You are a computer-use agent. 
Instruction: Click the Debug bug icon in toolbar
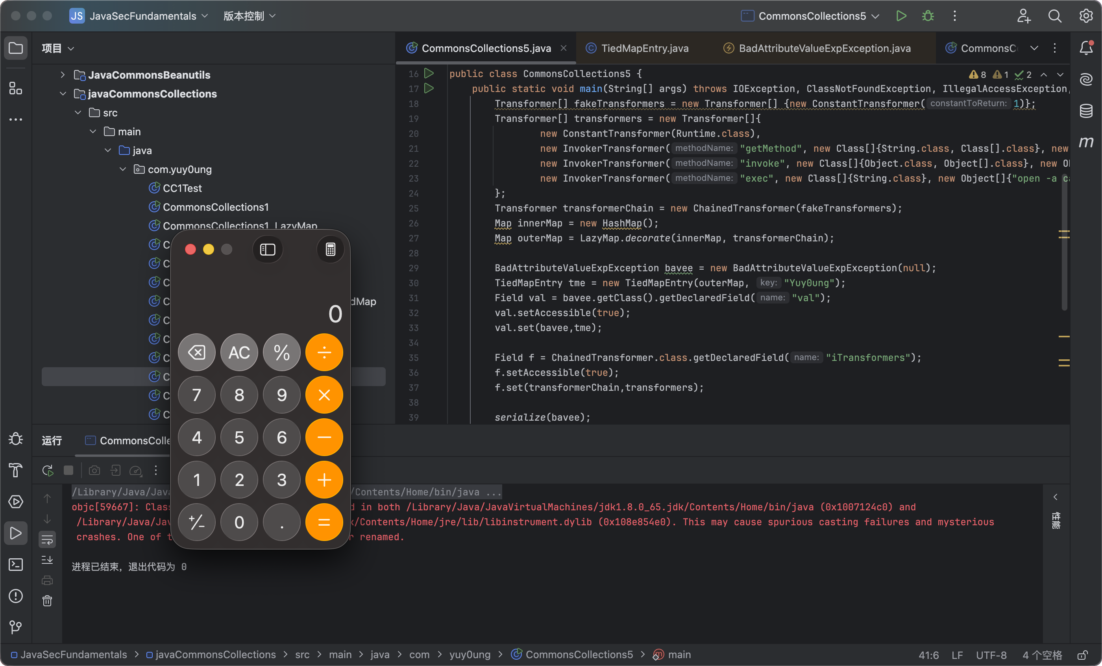(x=928, y=16)
